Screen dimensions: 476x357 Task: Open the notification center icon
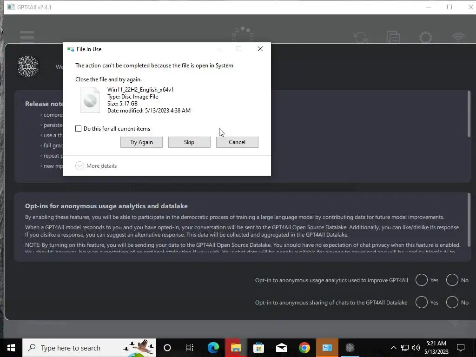click(461, 348)
